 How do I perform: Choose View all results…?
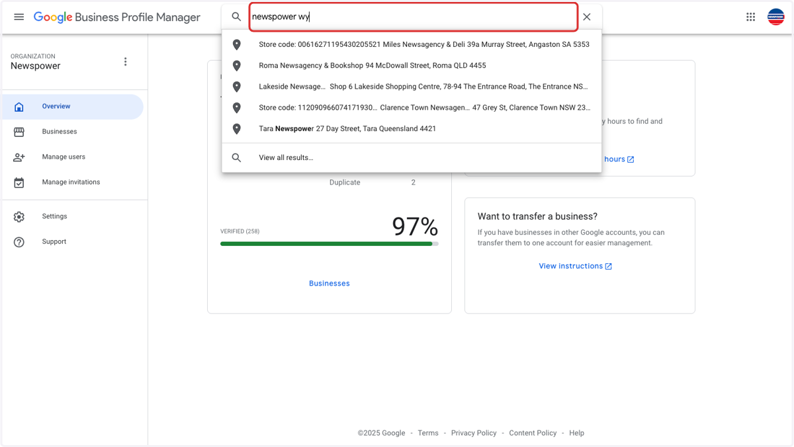(412, 158)
